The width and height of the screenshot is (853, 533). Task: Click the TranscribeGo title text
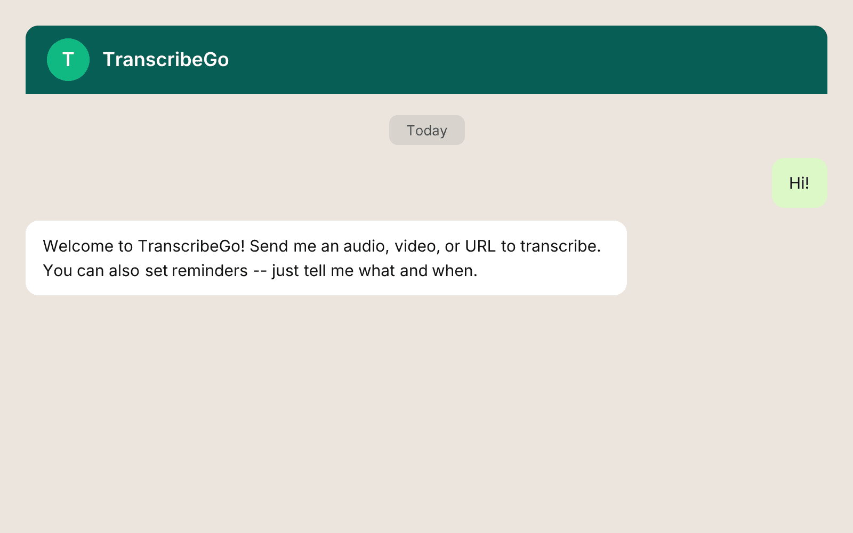[166, 59]
